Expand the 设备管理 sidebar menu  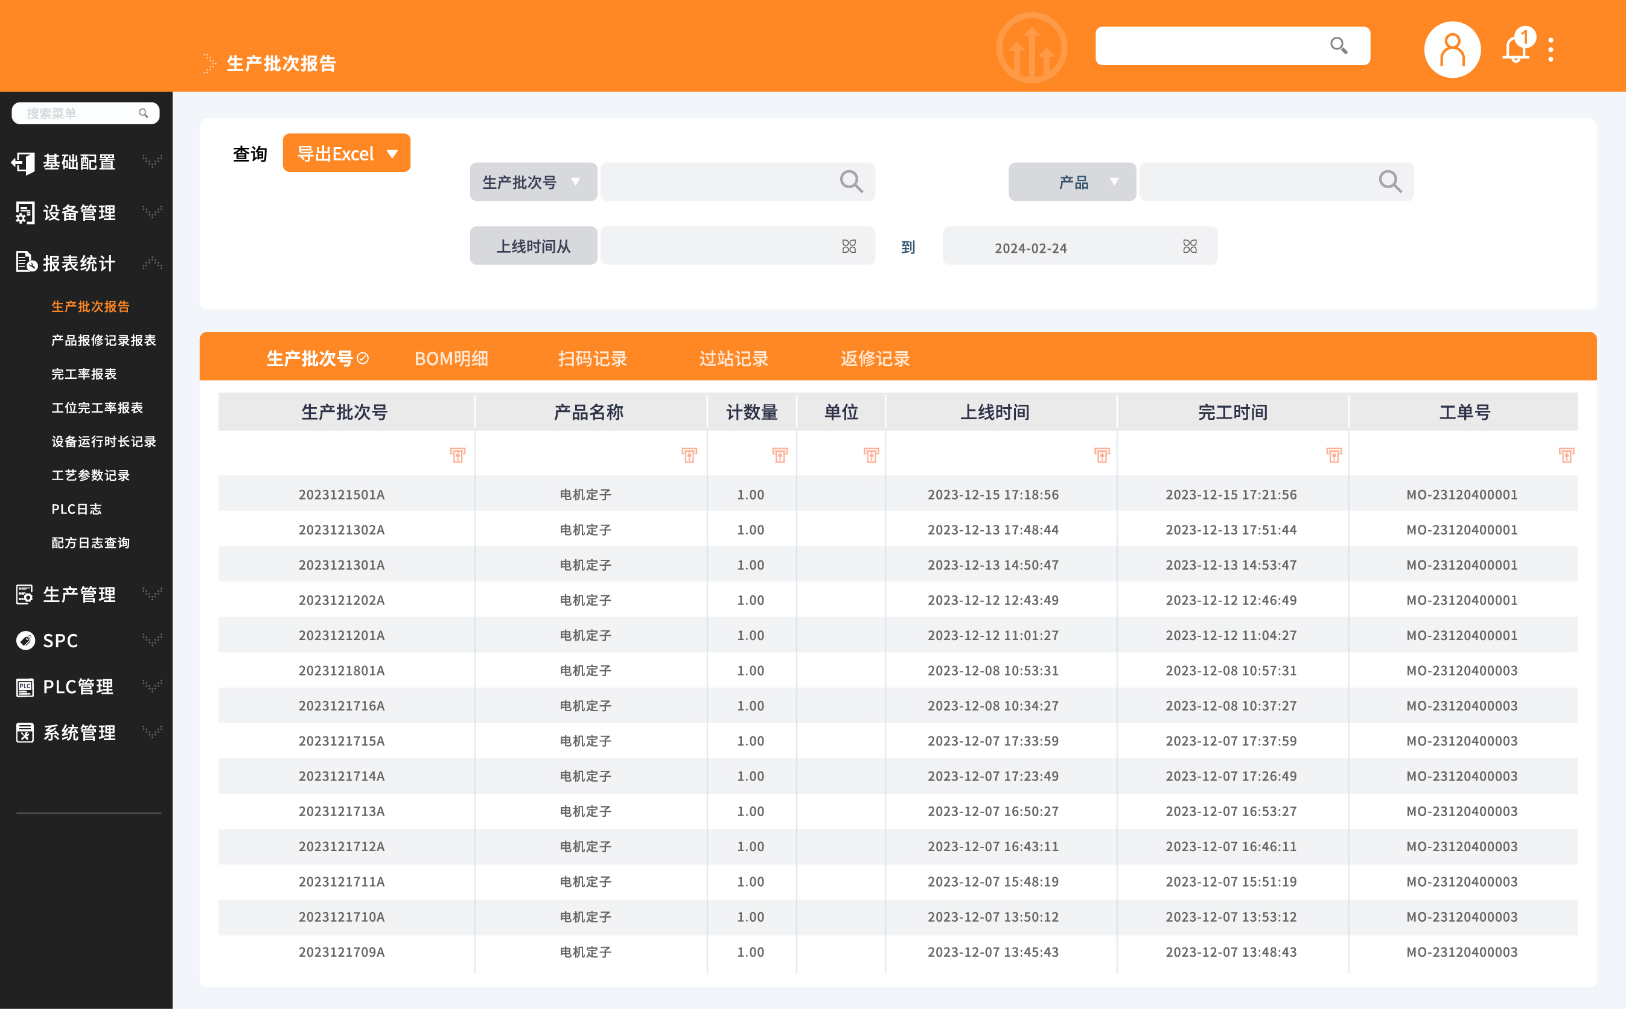(x=80, y=212)
